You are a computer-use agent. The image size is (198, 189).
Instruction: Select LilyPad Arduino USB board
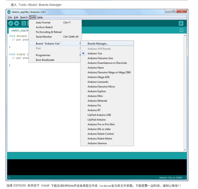click(107, 115)
